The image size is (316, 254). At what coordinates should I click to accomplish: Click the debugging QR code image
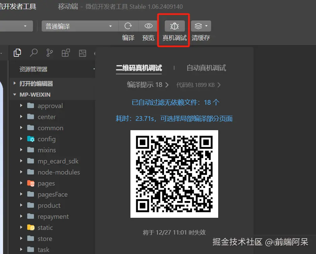[174, 174]
